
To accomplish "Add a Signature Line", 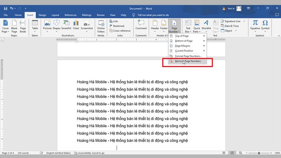I will point(231,21).
